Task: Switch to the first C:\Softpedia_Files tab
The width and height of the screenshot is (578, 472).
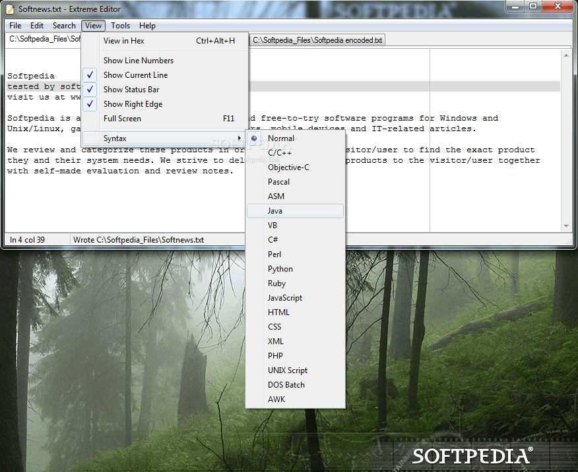Action: coord(44,39)
